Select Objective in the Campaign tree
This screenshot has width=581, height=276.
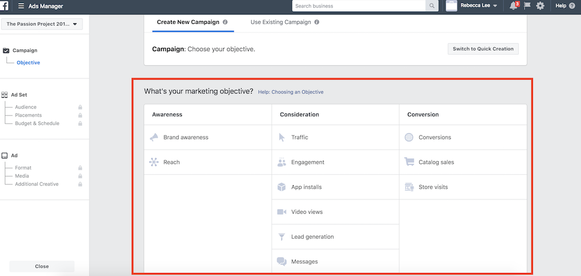tap(28, 63)
